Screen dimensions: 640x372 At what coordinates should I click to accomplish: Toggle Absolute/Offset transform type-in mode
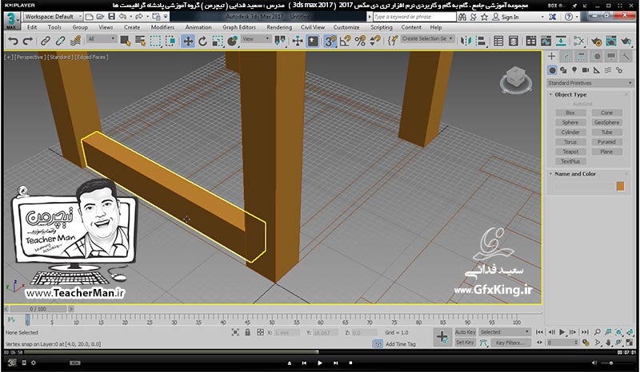coord(260,332)
